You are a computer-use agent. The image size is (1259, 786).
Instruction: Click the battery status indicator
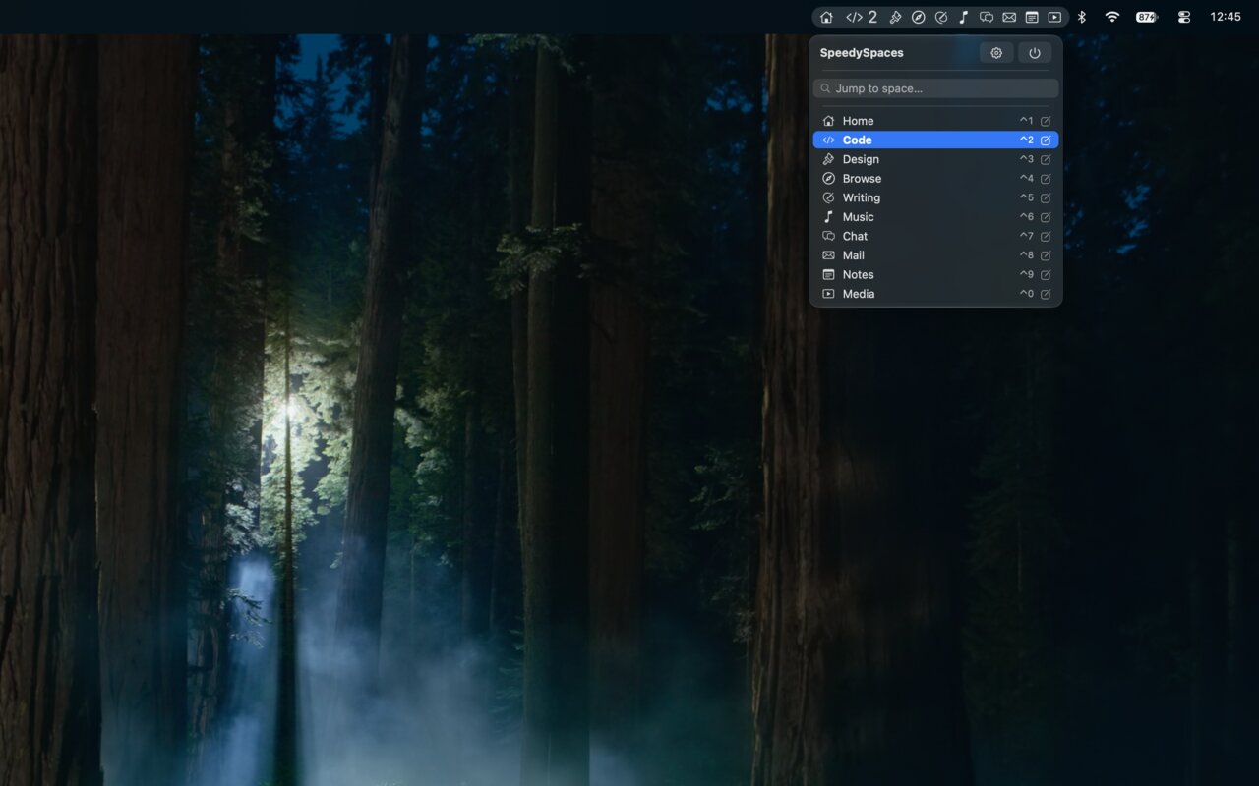point(1147,17)
